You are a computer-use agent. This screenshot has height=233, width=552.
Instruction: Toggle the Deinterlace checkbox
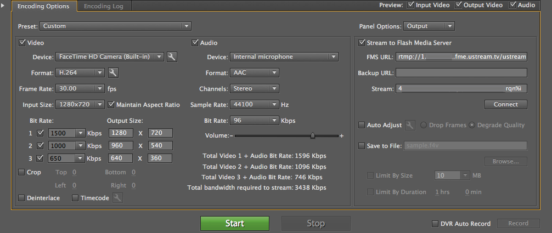[21, 198]
